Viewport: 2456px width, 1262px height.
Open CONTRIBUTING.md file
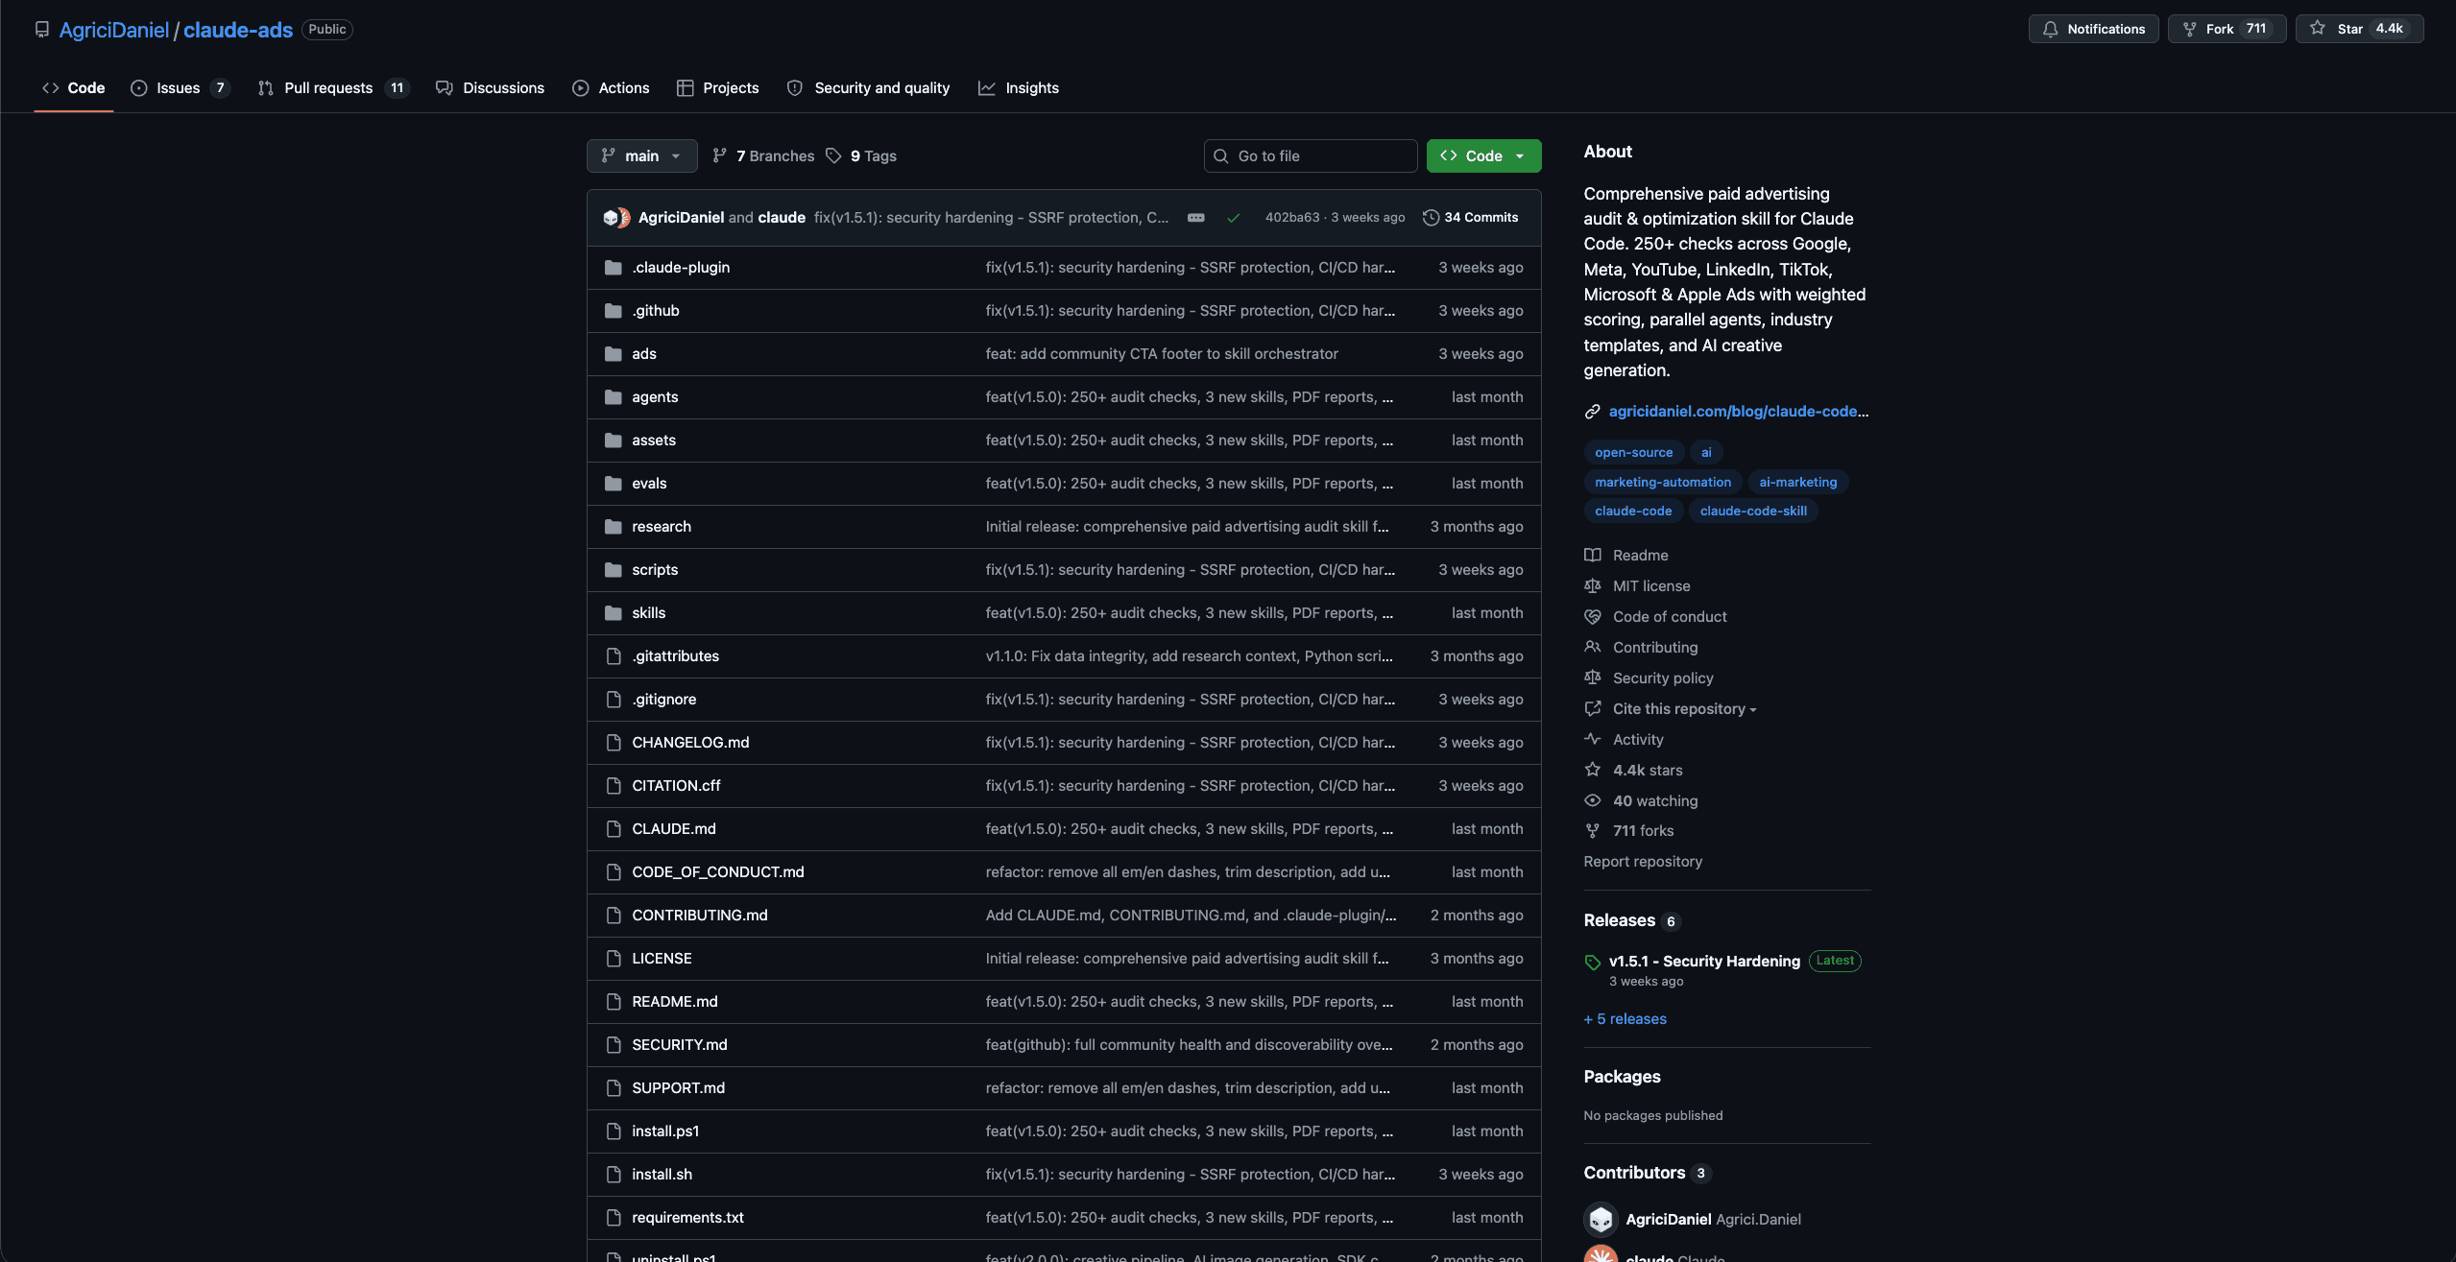tap(699, 915)
